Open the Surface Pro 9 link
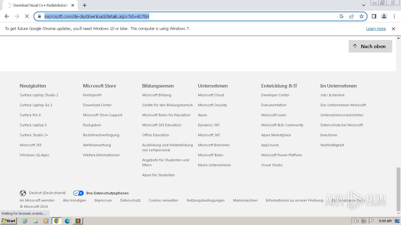The width and height of the screenshot is (401, 225). pos(30,115)
